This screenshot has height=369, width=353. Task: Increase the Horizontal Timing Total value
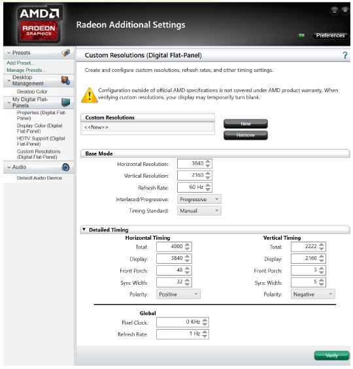coord(187,244)
